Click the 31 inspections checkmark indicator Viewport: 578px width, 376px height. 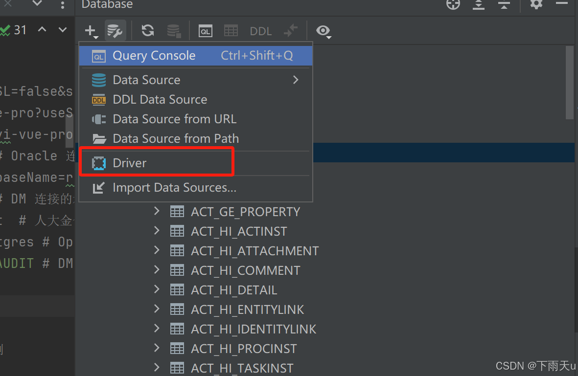(x=14, y=30)
